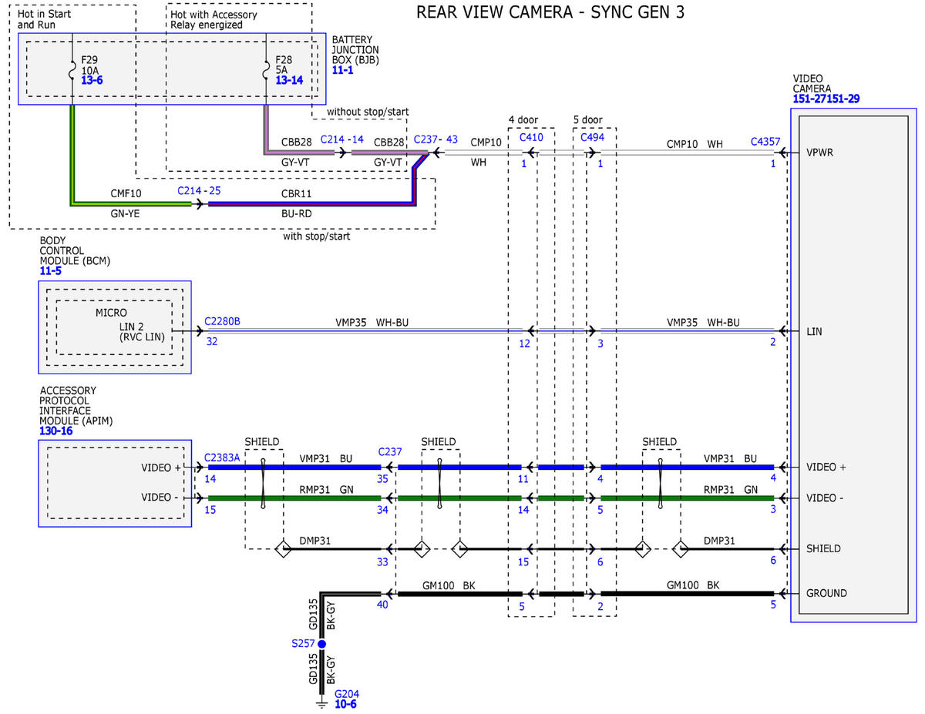The width and height of the screenshot is (925, 714).
Task: Click the S257 splice dot
Action: pos(322,644)
